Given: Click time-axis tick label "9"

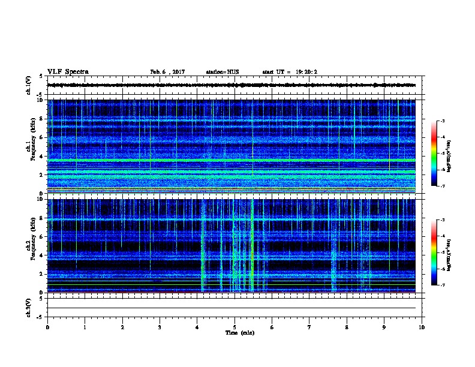Looking at the screenshot, I should [384, 327].
